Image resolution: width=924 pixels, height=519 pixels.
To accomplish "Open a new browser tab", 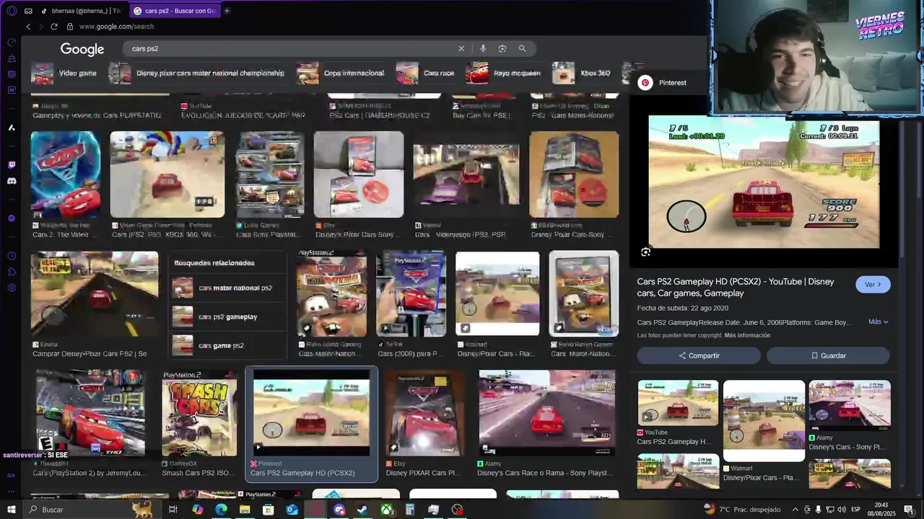I will [x=227, y=11].
